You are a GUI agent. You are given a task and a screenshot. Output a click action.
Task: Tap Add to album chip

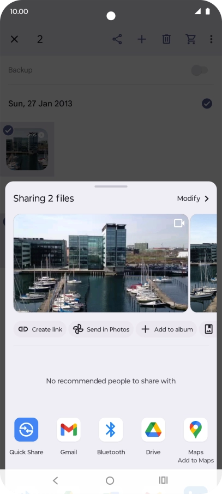click(166, 329)
